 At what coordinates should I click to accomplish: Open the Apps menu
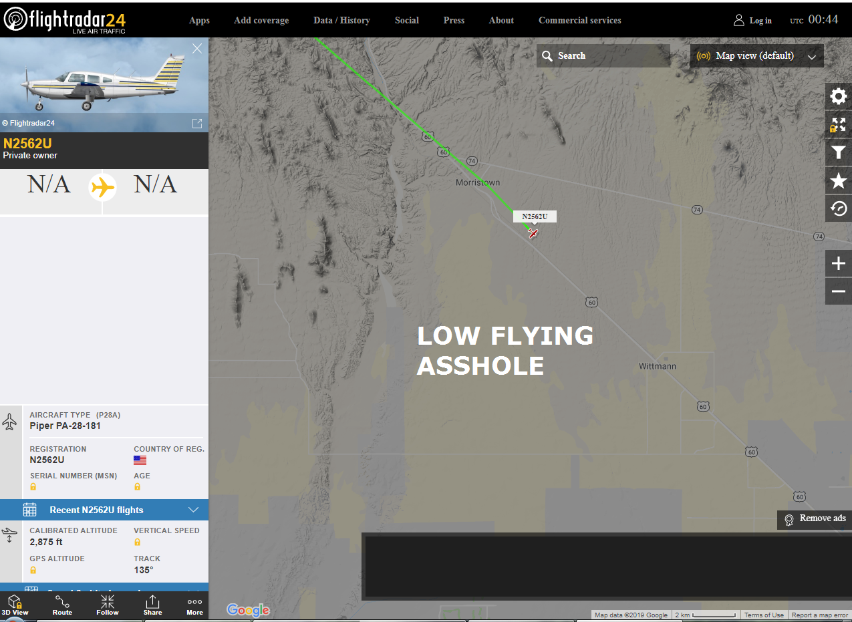pos(199,20)
